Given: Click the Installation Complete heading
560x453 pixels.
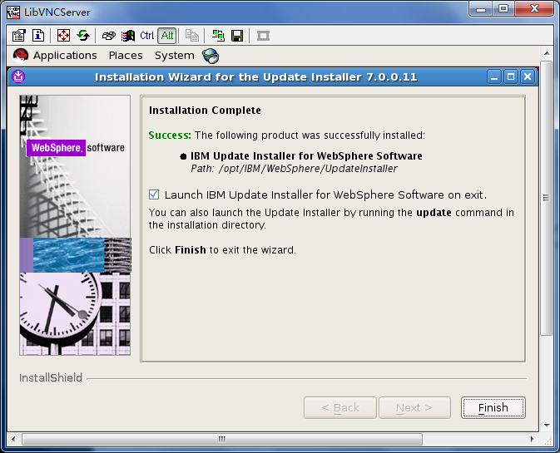Looking at the screenshot, I should (x=205, y=111).
